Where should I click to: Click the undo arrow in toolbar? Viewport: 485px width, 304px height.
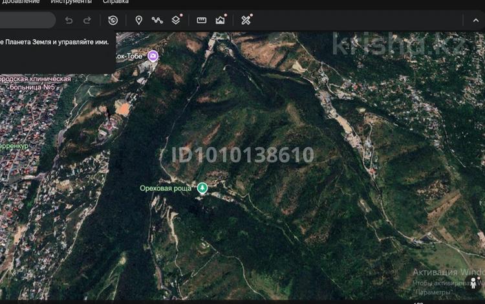69,20
